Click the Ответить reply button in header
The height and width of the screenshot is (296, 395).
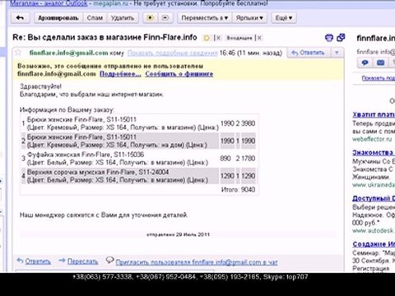pos(309,53)
